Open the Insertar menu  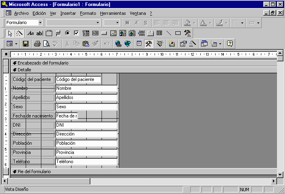pos(68,13)
